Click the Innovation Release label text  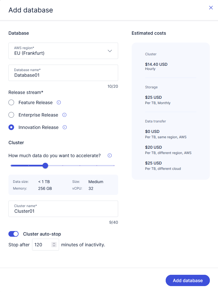tap(39, 127)
